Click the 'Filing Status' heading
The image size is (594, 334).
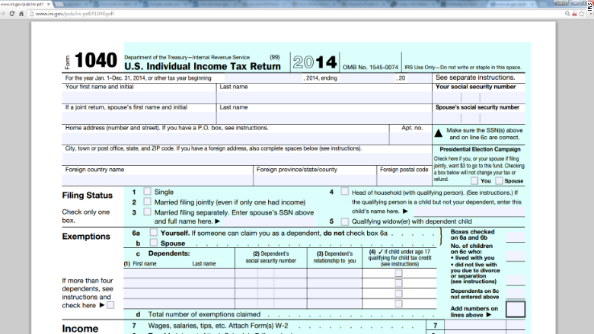pyautogui.click(x=87, y=196)
